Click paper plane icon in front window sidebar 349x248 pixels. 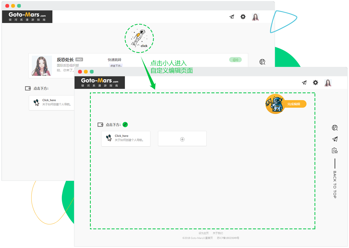click(335, 139)
